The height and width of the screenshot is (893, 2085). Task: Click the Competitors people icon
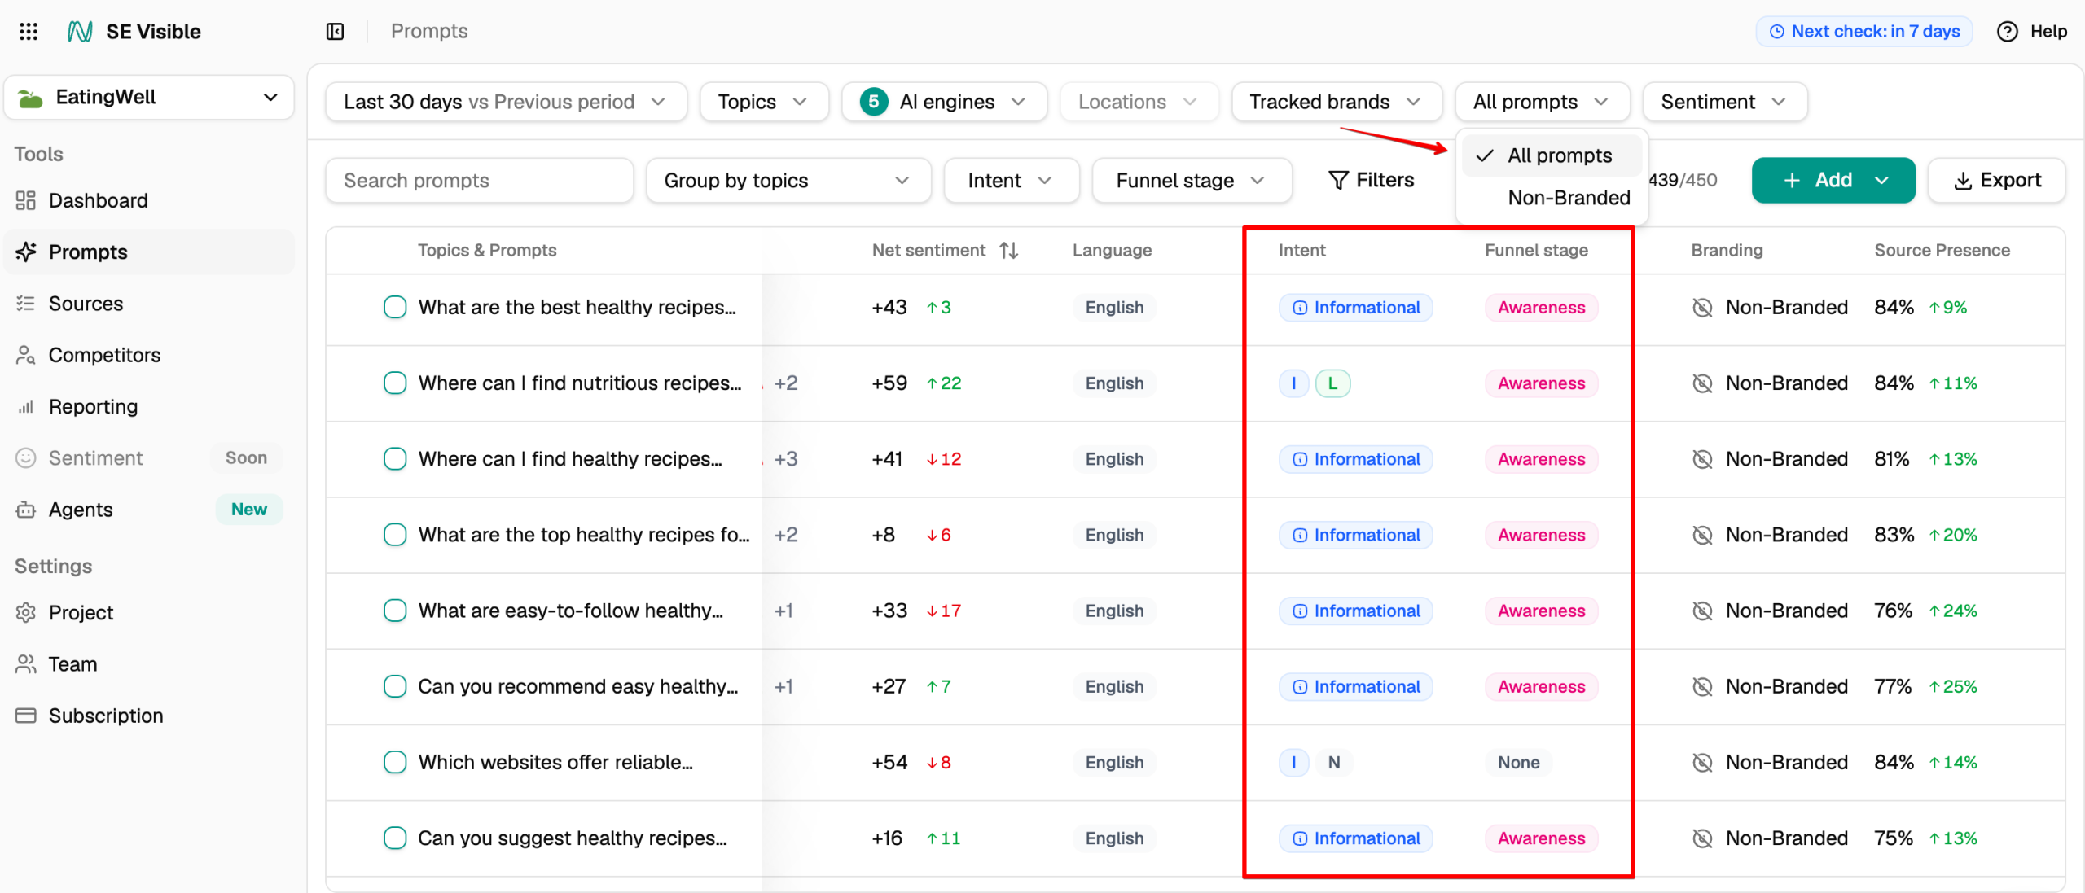[26, 355]
